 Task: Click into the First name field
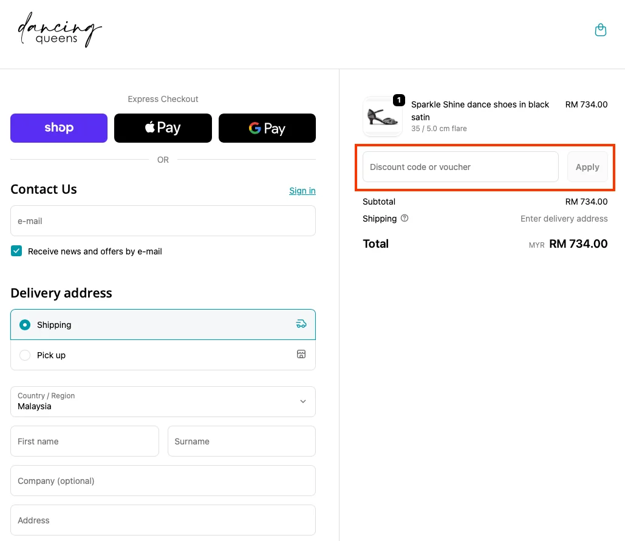84,441
